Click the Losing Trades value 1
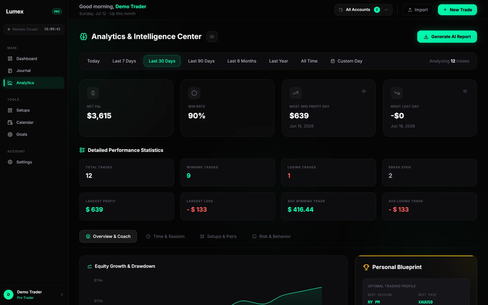488x305 pixels. pyautogui.click(x=289, y=176)
